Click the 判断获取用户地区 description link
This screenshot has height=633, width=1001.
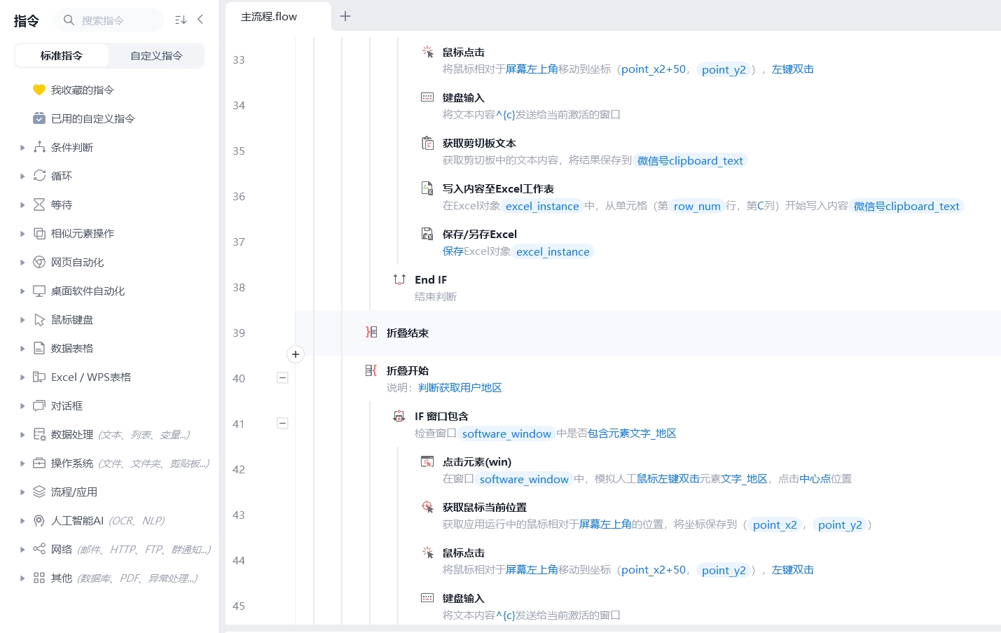pyautogui.click(x=460, y=388)
